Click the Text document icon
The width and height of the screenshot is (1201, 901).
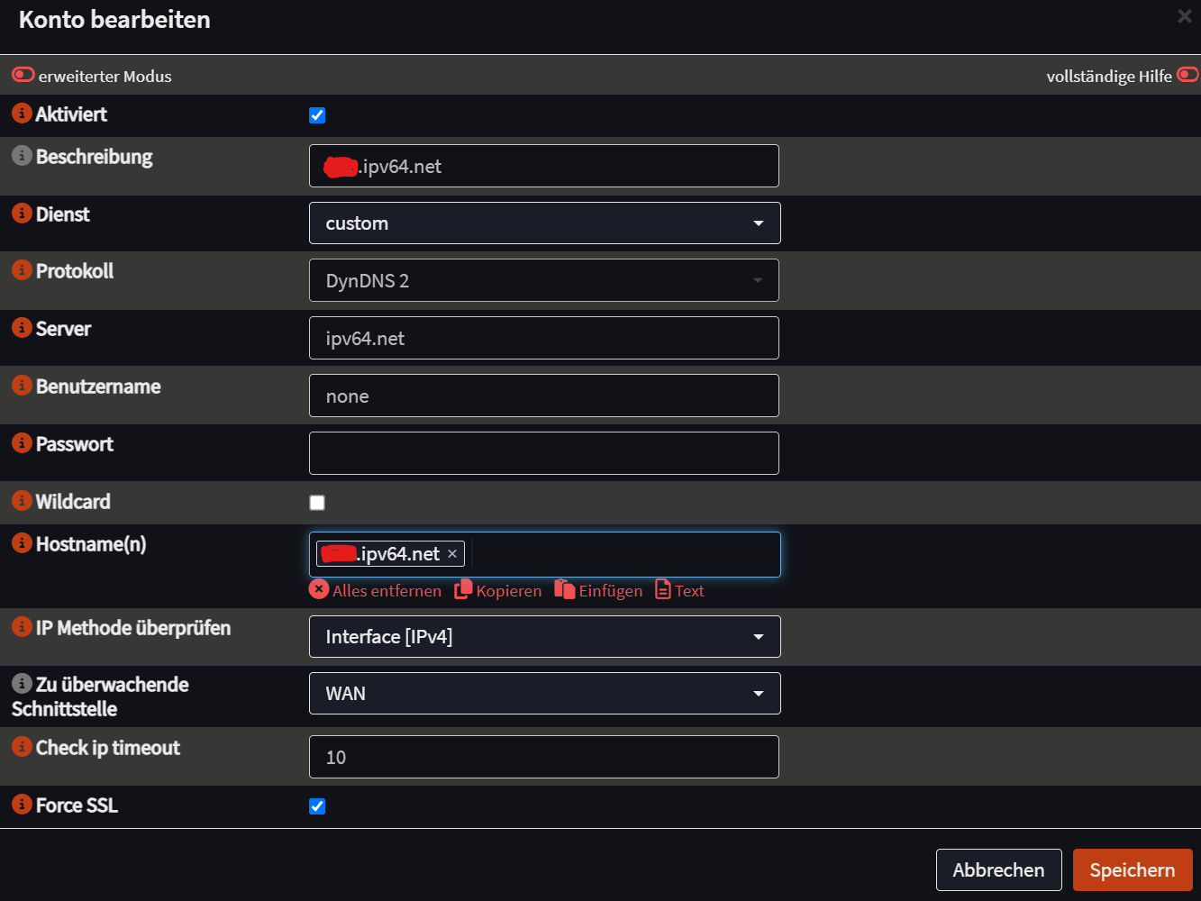pos(663,589)
